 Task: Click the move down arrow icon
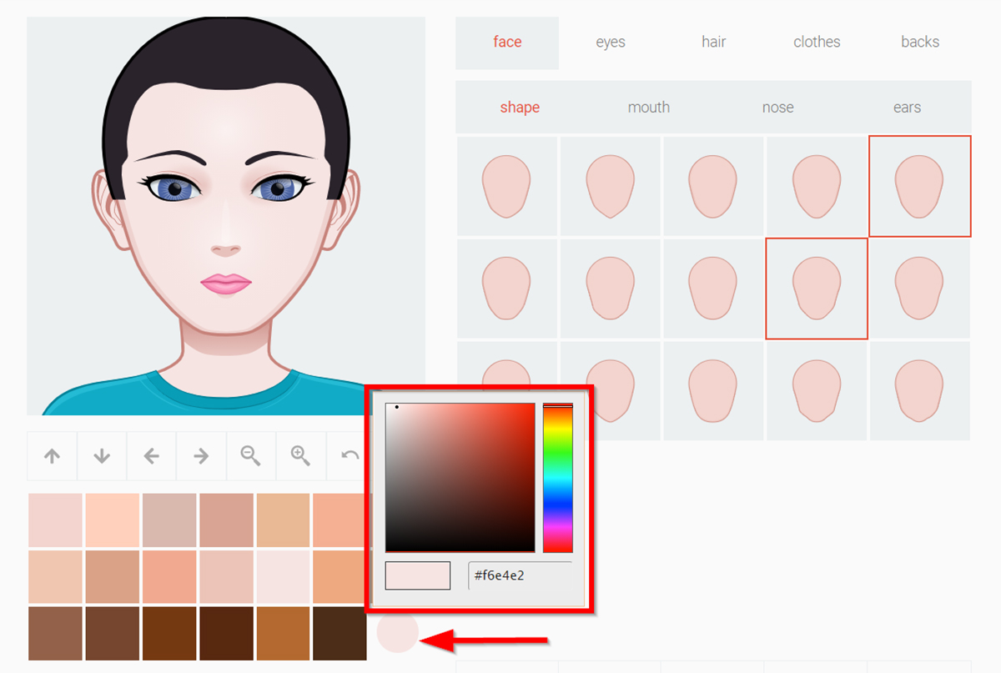102,455
